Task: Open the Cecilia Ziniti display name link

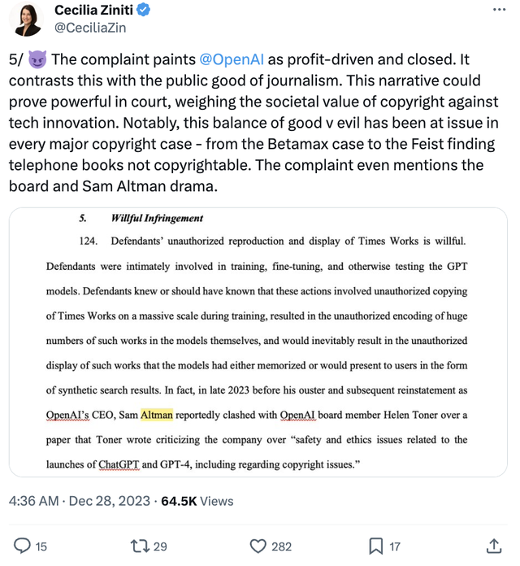Action: point(101,10)
